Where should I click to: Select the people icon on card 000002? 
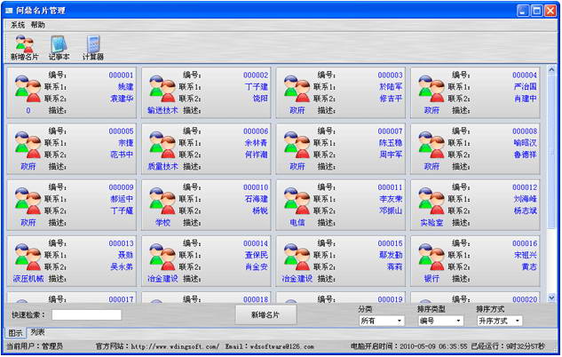click(162, 89)
